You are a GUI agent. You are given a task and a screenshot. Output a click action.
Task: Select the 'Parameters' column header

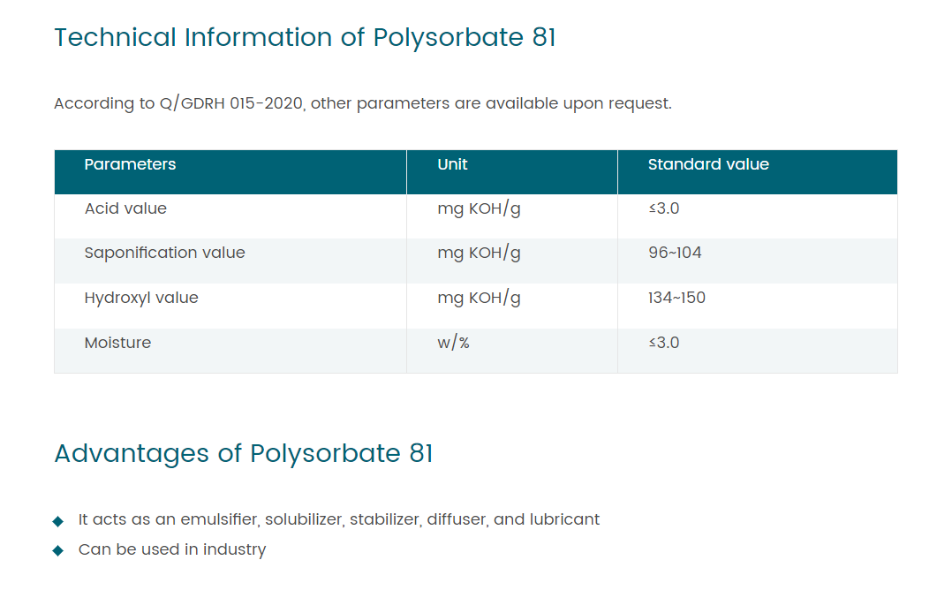pyautogui.click(x=130, y=164)
